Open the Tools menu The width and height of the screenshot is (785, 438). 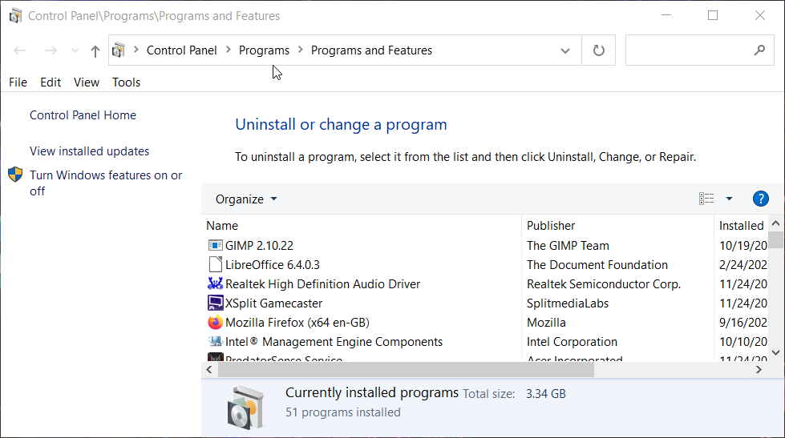coord(126,82)
